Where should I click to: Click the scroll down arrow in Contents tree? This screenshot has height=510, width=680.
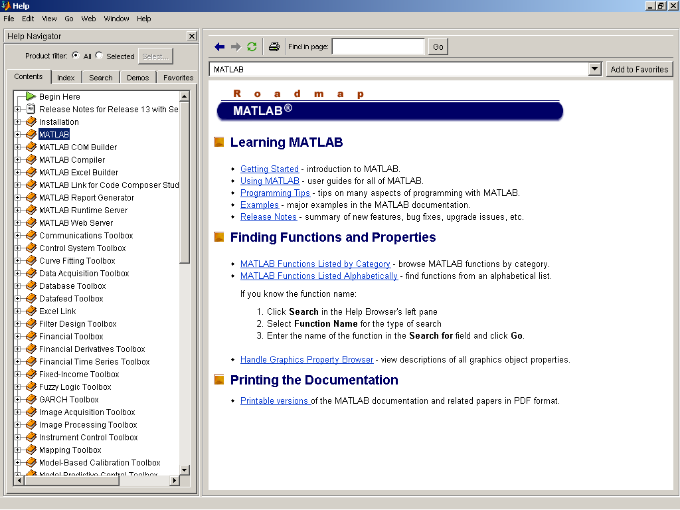pos(185,470)
